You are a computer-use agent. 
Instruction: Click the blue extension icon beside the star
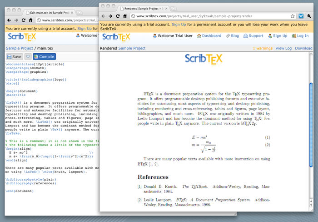point(301,16)
